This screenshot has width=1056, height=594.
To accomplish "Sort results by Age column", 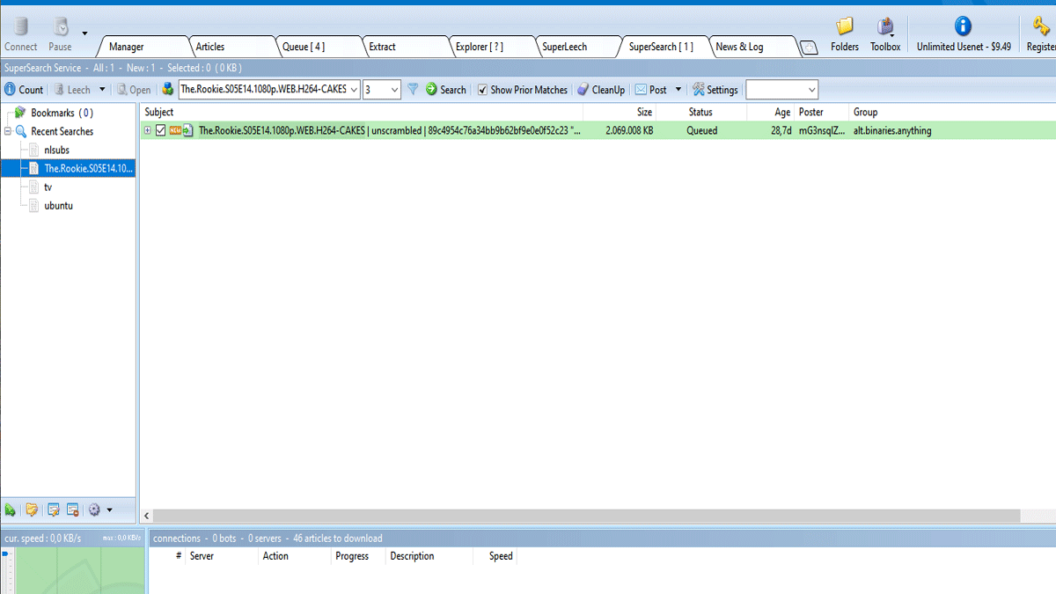I will tap(770, 113).
